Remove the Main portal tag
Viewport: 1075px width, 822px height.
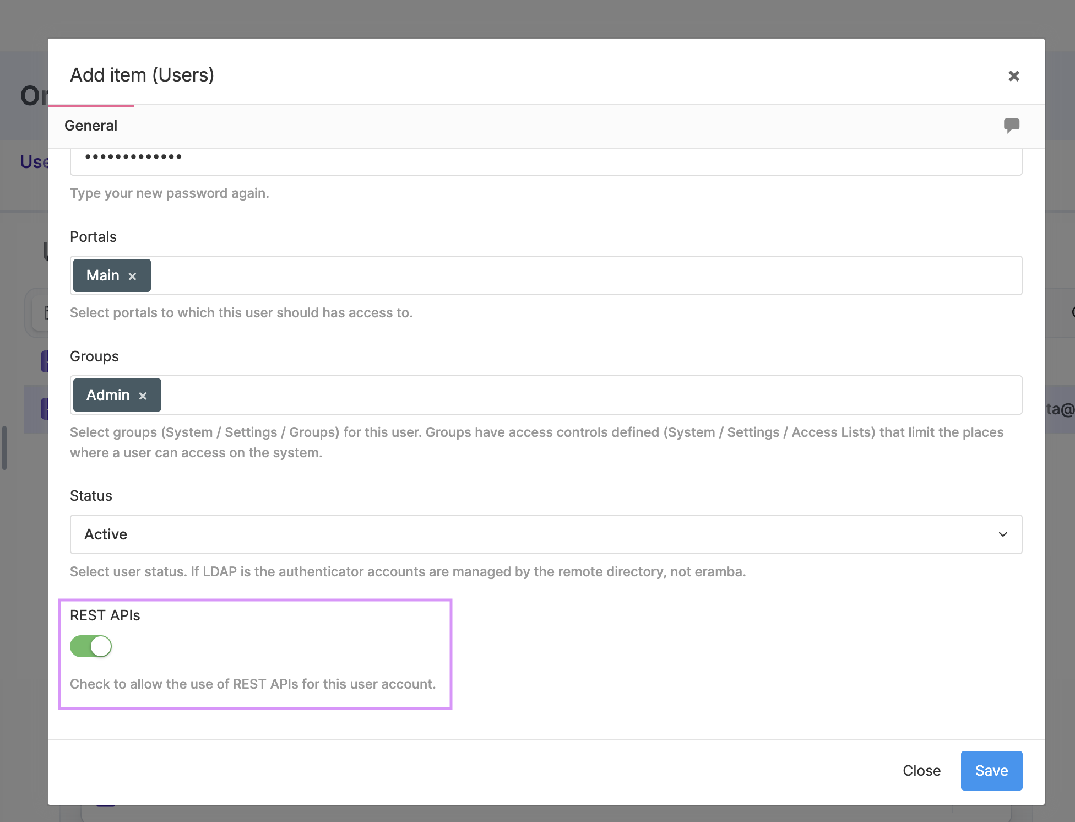132,276
